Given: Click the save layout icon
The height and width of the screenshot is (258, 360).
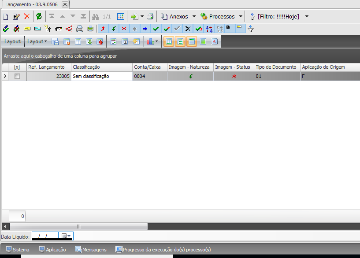Looking at the screenshot, I should click(x=55, y=41).
